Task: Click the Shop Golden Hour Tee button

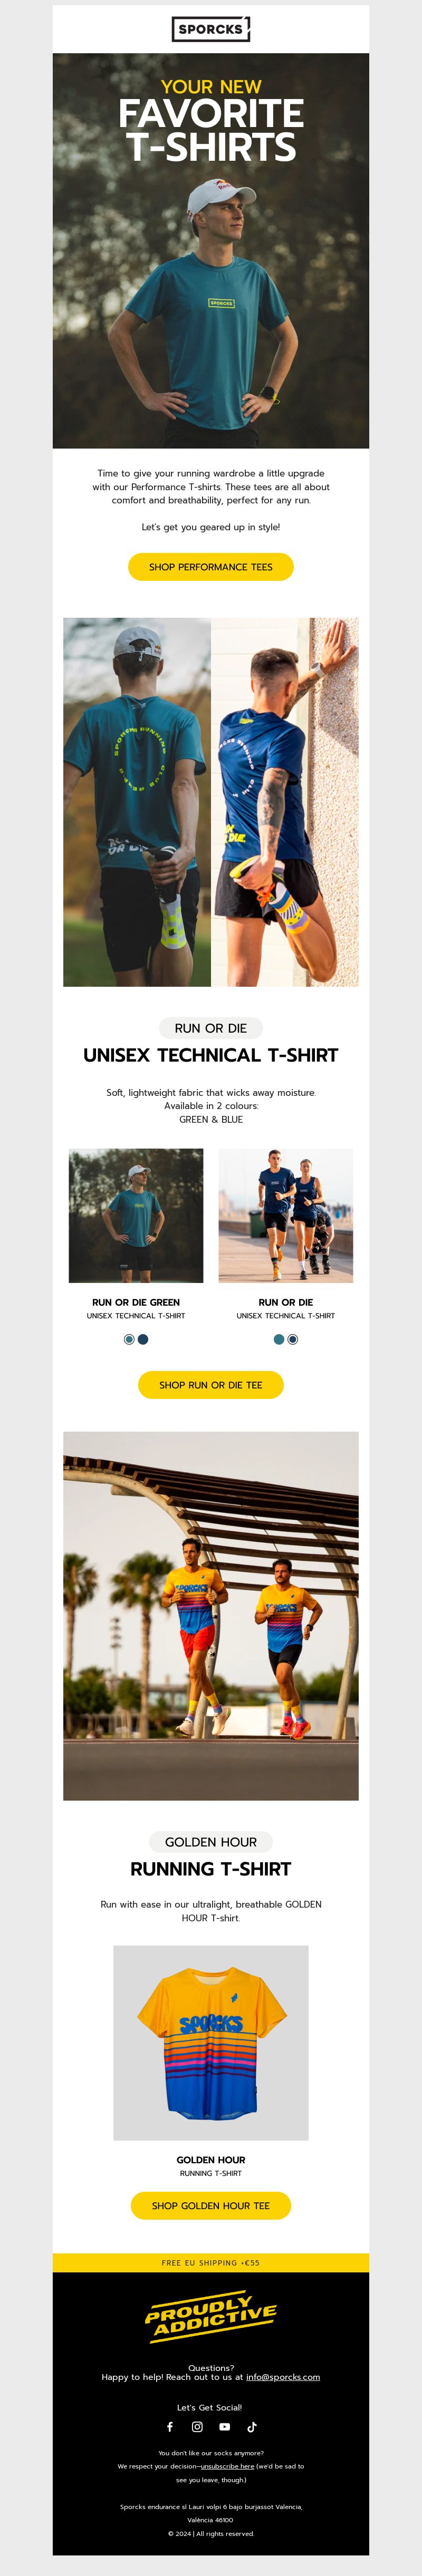Action: (211, 2205)
